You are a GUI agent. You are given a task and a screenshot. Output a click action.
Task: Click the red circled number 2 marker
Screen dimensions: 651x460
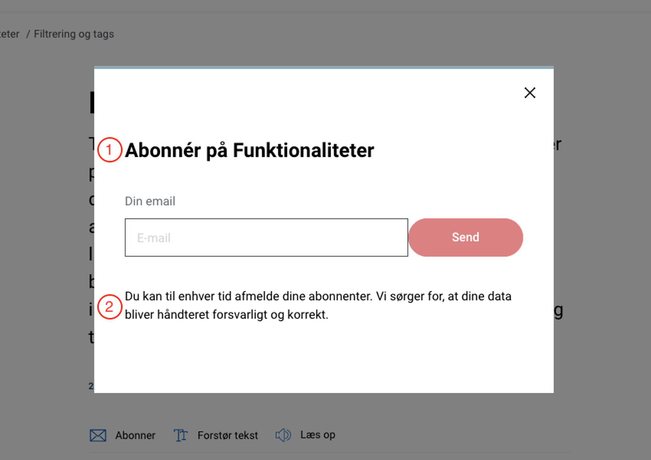pos(110,307)
